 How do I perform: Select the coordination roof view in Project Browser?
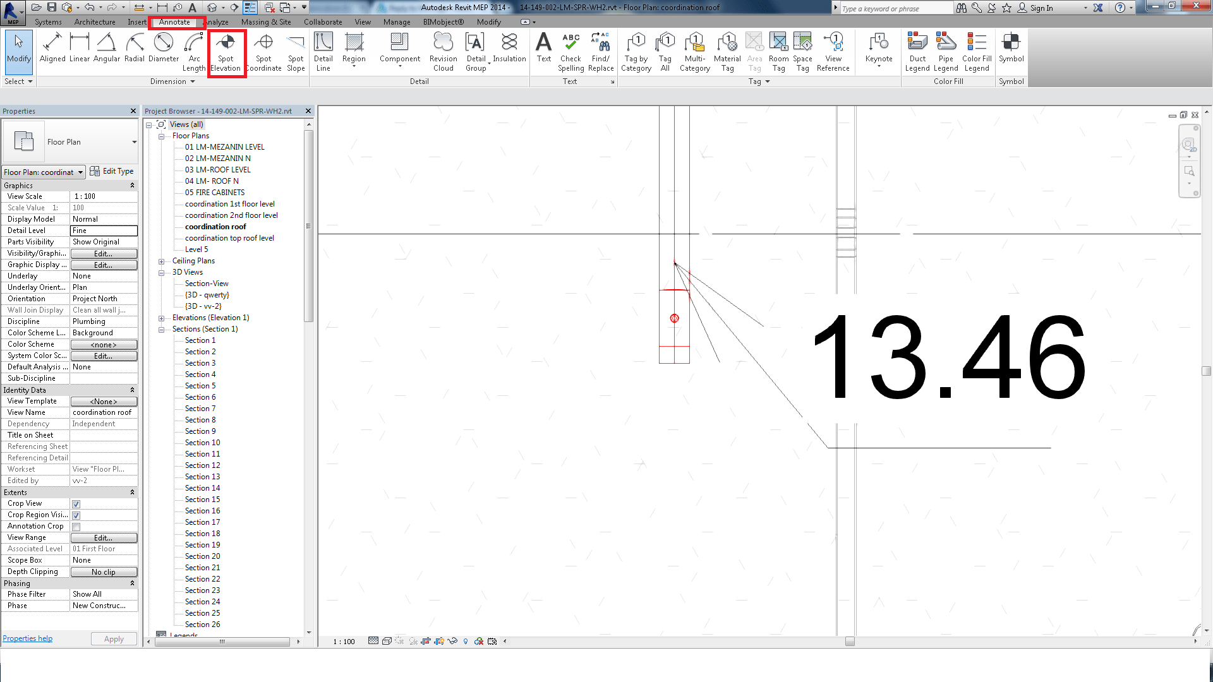point(215,226)
